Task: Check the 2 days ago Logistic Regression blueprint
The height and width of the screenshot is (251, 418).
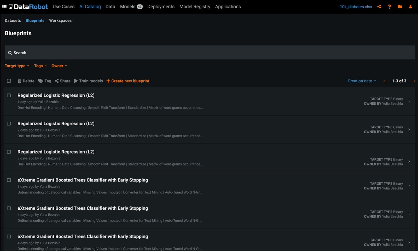Action: tap(9, 124)
